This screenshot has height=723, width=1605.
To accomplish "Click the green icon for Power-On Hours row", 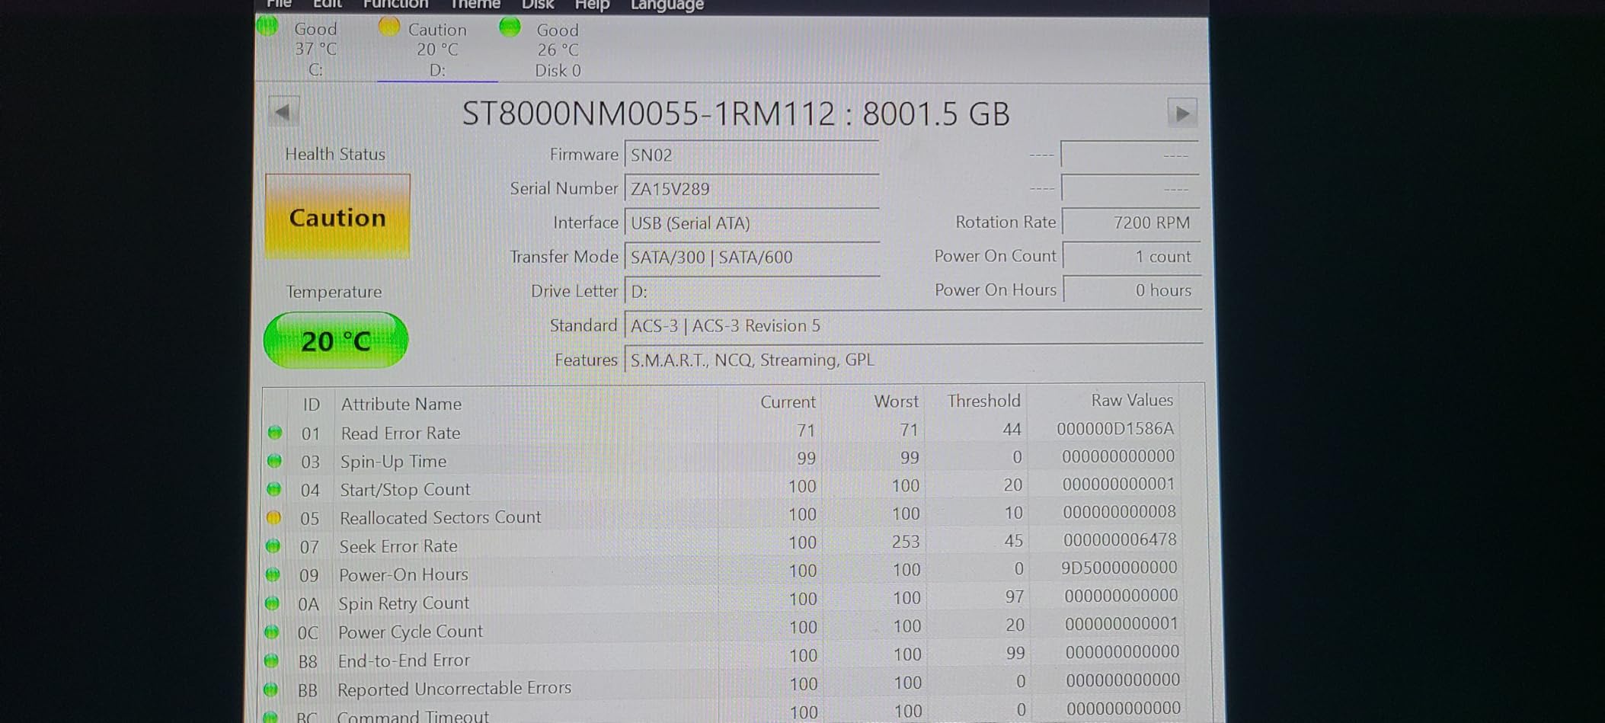I will (273, 574).
